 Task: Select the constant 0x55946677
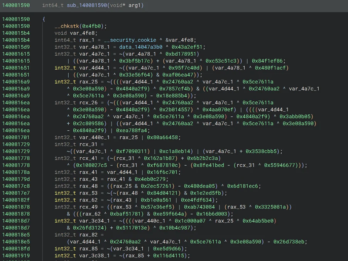pyautogui.click(x=279, y=165)
